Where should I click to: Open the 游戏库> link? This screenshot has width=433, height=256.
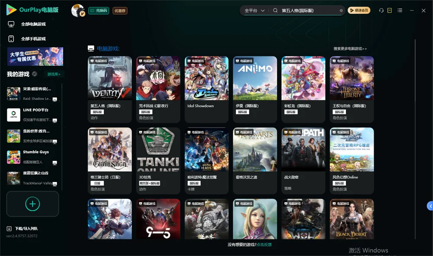pyautogui.click(x=54, y=74)
